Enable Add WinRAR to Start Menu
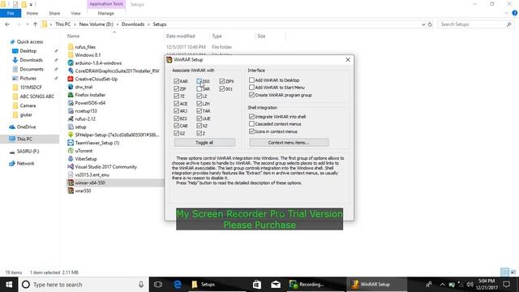Image resolution: width=519 pixels, height=292 pixels. coord(251,88)
